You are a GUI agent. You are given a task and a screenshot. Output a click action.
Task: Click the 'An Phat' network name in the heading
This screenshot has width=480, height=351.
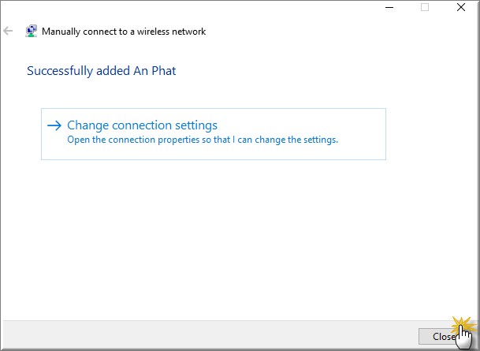154,71
